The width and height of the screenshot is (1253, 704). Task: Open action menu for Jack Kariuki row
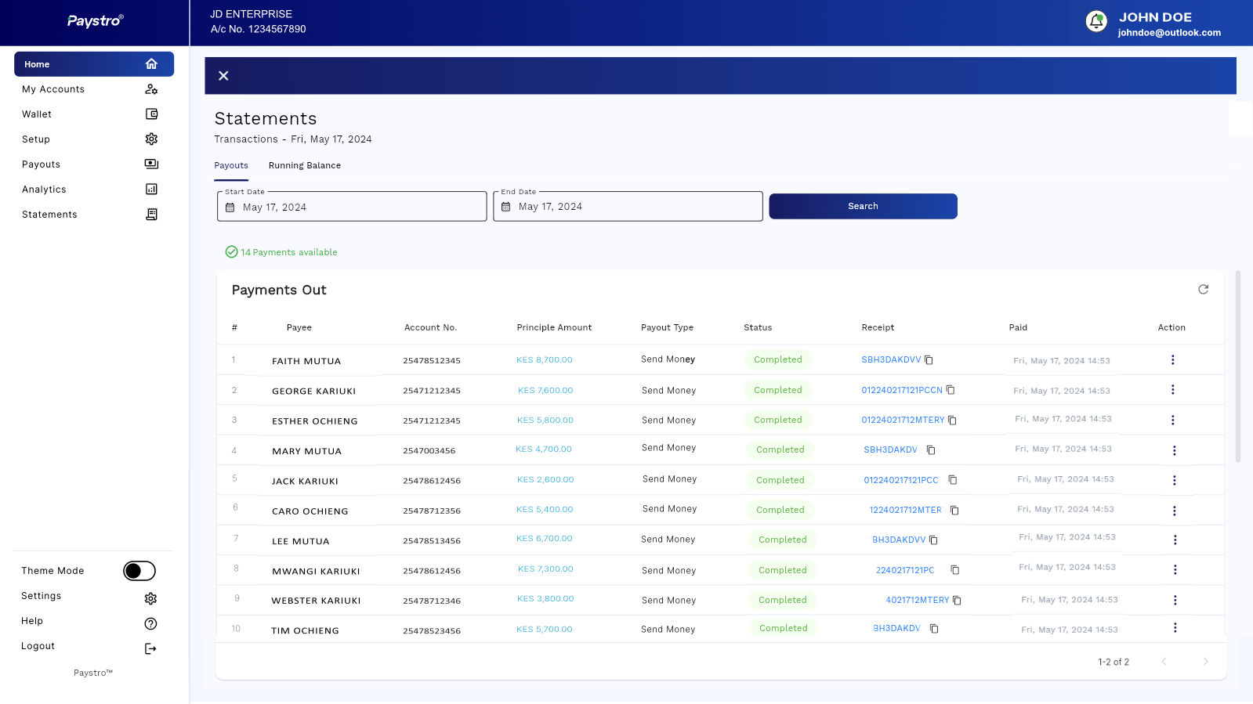pos(1174,480)
